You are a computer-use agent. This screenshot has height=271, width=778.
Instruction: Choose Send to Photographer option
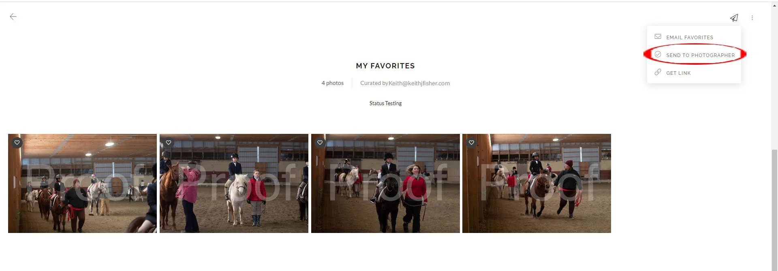[x=694, y=55]
